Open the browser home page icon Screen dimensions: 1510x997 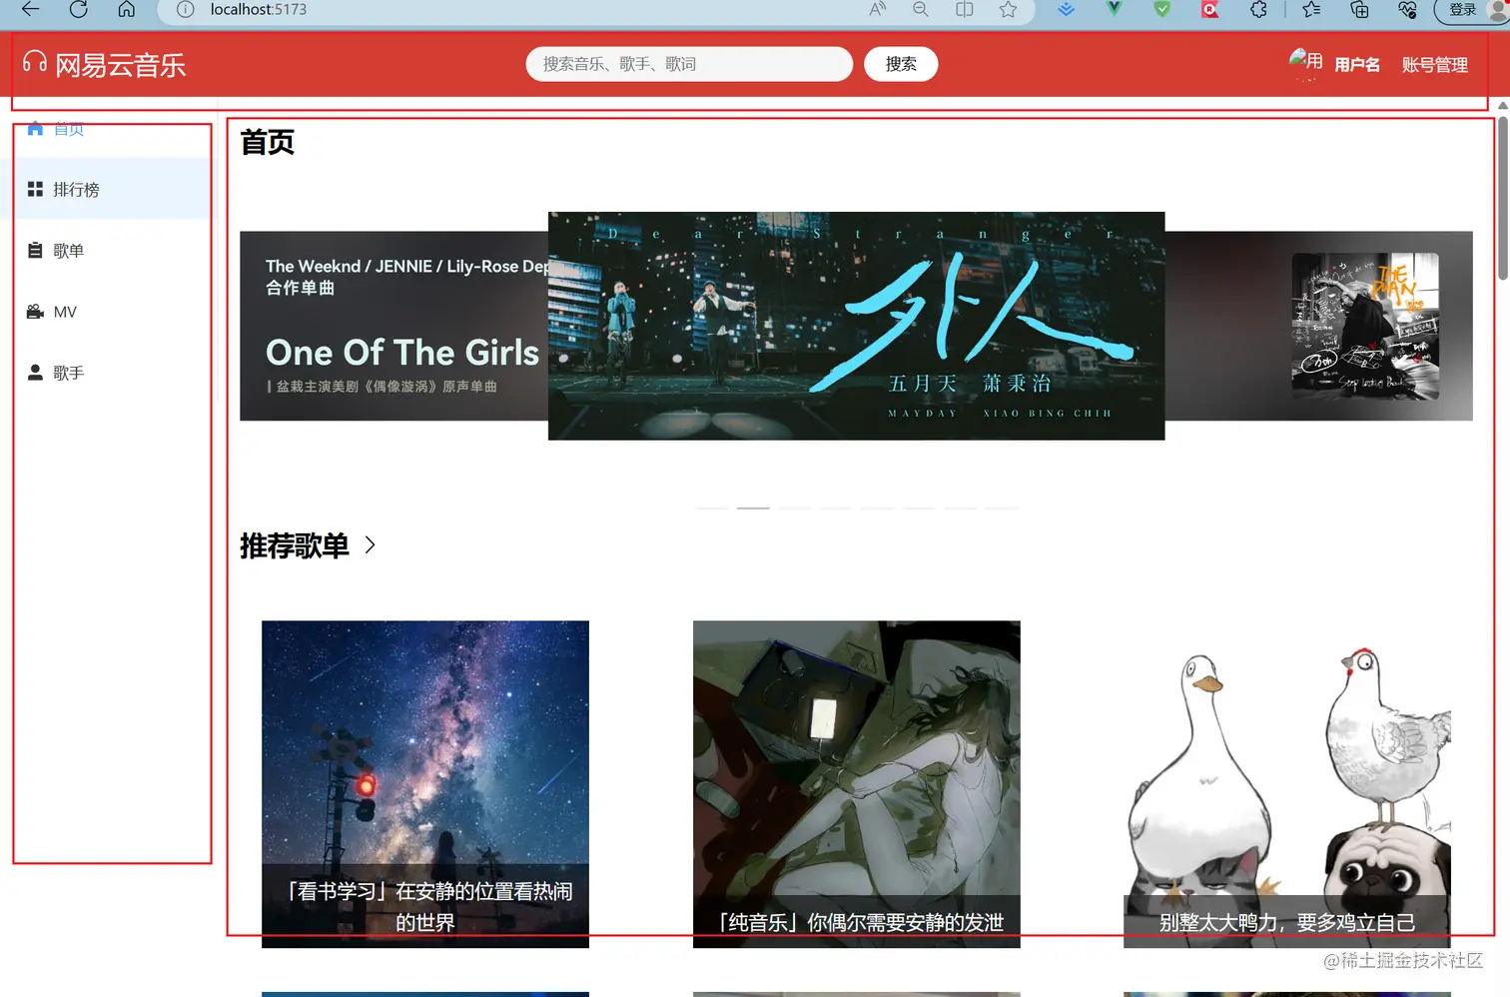click(x=126, y=9)
